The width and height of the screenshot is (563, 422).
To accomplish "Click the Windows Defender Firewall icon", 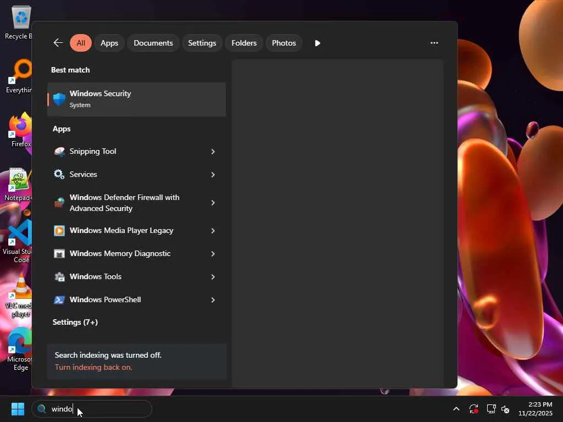I will [59, 203].
